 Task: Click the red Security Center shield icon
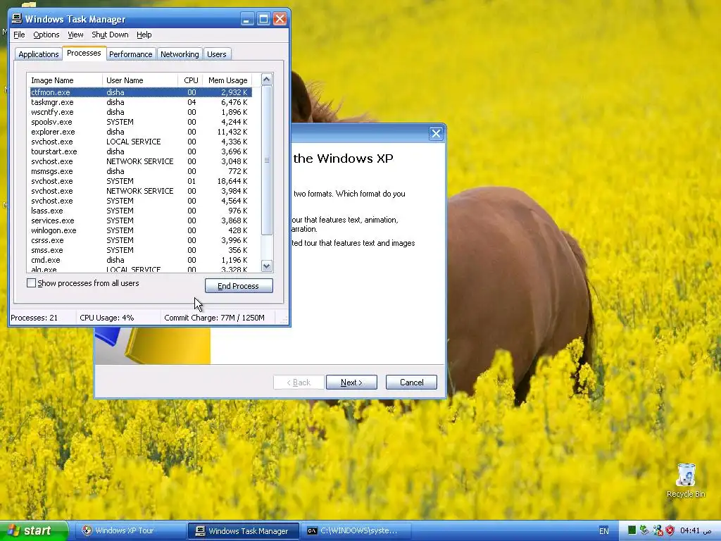coord(670,530)
